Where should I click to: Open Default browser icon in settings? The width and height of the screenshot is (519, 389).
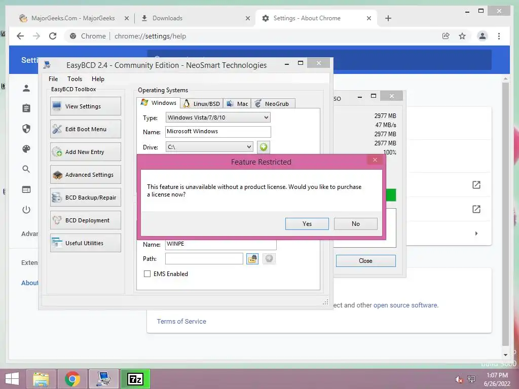pyautogui.click(x=26, y=189)
